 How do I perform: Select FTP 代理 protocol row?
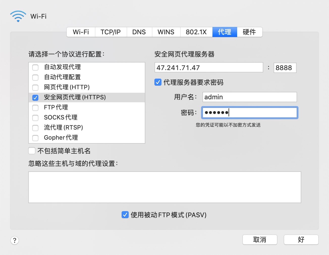(x=87, y=107)
